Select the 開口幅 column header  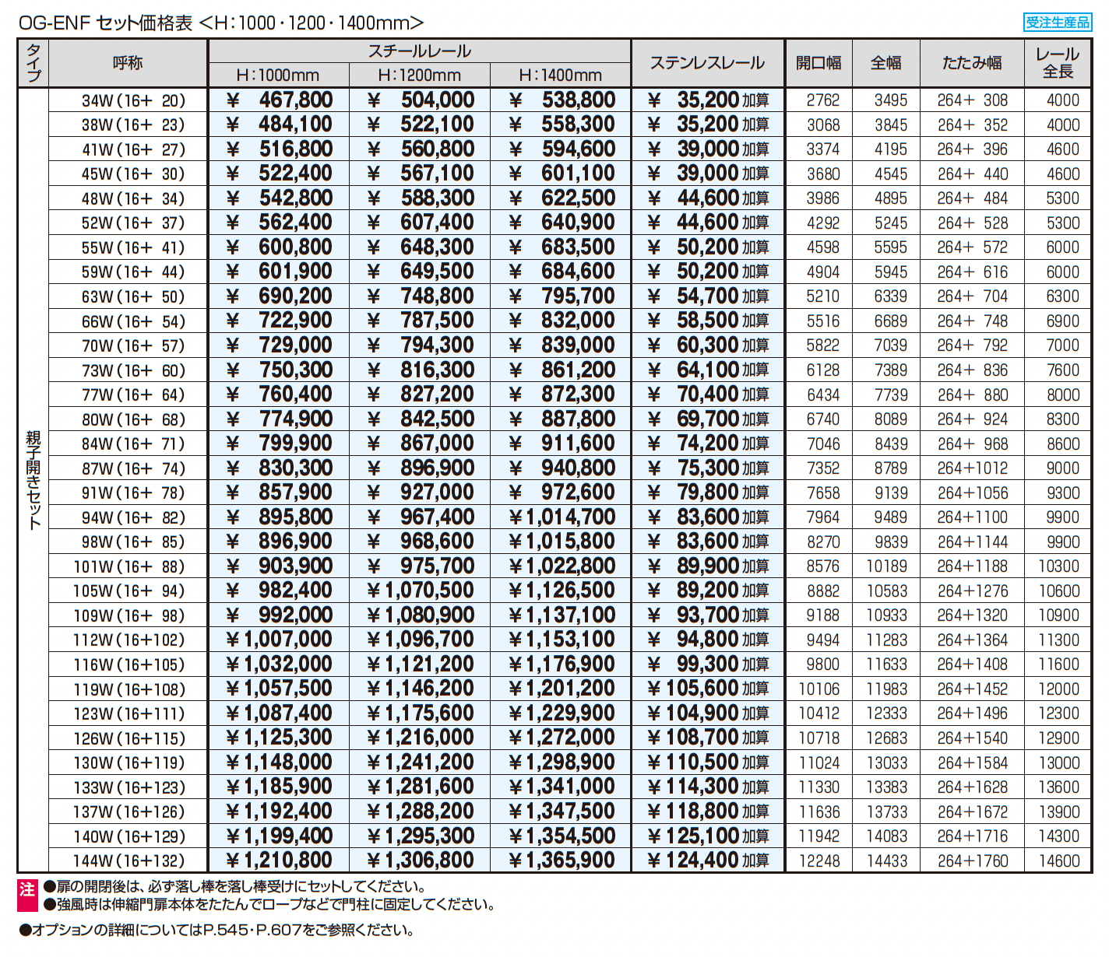818,63
